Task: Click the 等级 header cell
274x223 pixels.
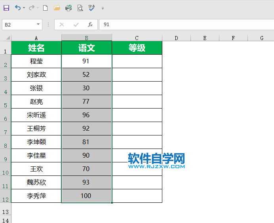Action: point(137,48)
